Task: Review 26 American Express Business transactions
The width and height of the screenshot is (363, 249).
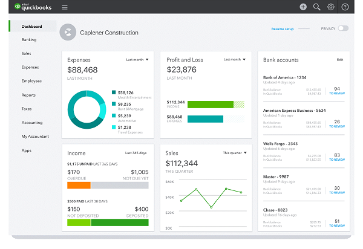Action: pos(337,124)
